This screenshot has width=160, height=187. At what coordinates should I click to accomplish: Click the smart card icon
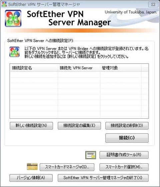coord(32,166)
